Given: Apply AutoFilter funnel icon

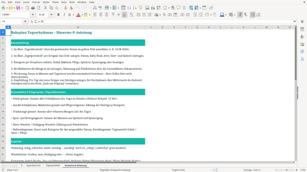Looking at the screenshot, I should [x=140, y=8].
